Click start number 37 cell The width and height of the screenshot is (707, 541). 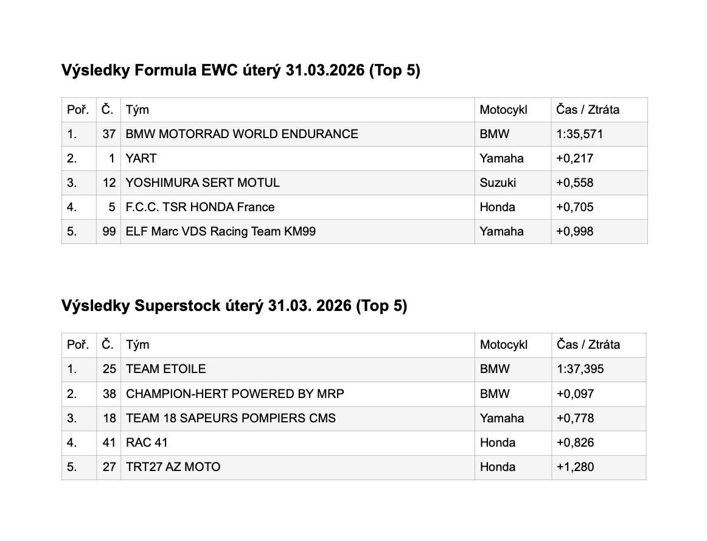(x=109, y=134)
